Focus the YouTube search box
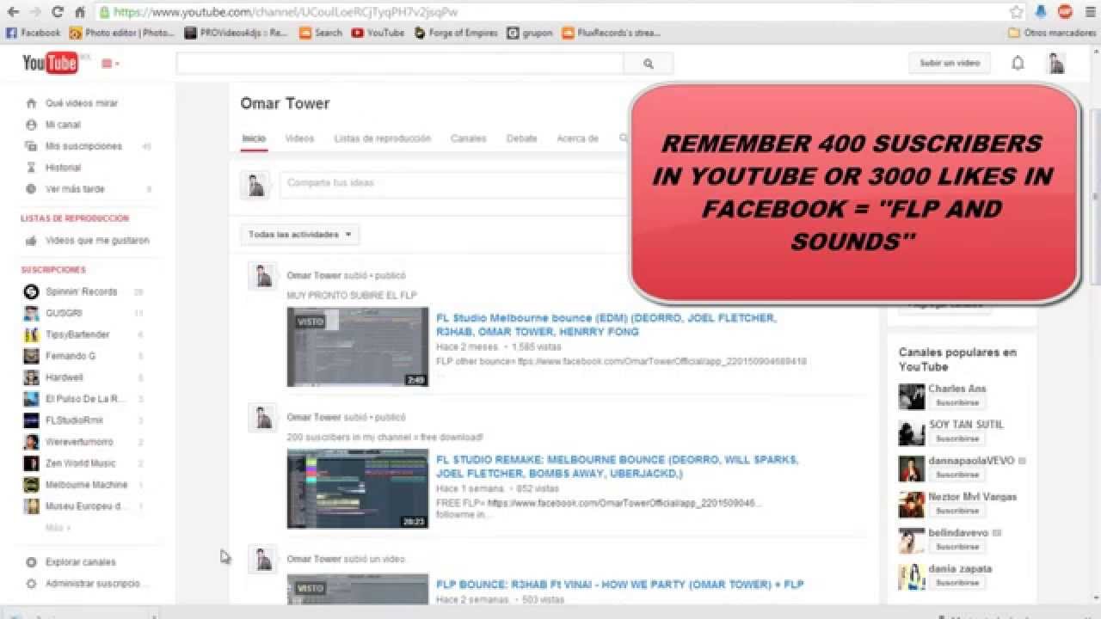This screenshot has width=1101, height=619. coord(400,64)
